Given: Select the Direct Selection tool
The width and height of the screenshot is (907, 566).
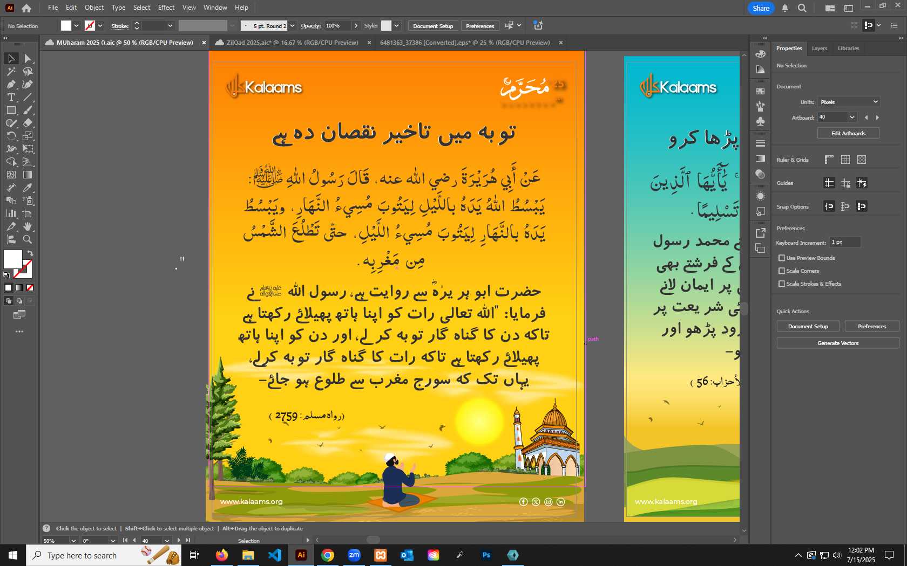Looking at the screenshot, I should coord(28,58).
